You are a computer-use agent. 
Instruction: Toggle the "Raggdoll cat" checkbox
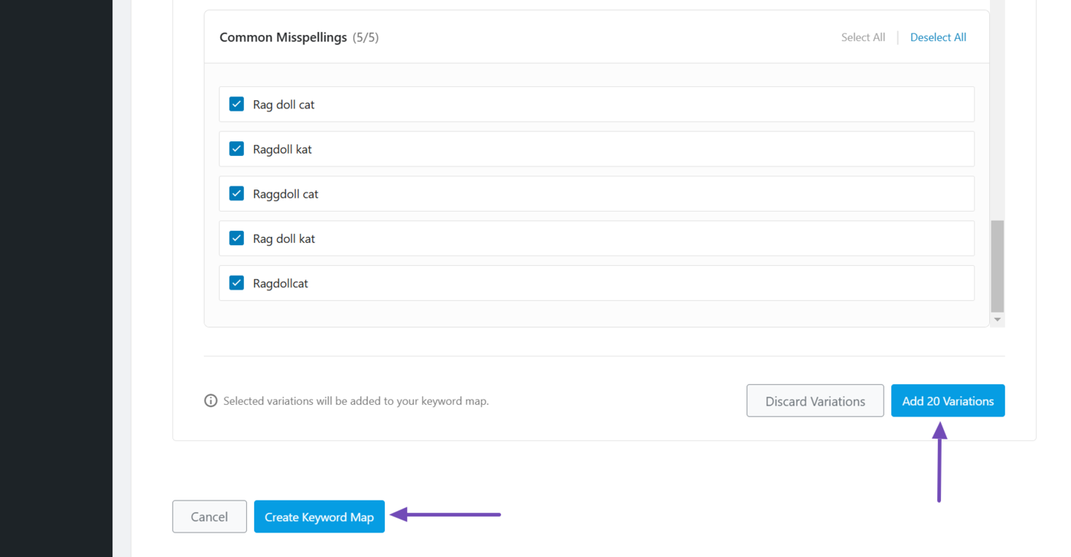(236, 193)
